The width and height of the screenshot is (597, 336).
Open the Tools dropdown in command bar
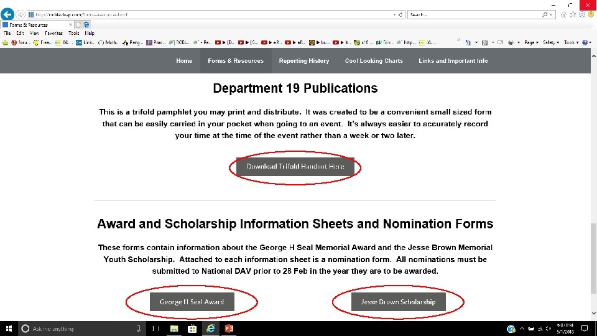point(571,43)
